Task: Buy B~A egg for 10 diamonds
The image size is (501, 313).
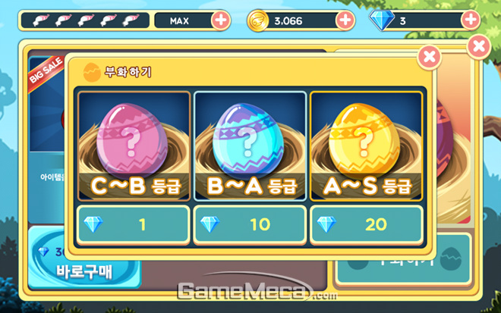Action: click(x=250, y=224)
